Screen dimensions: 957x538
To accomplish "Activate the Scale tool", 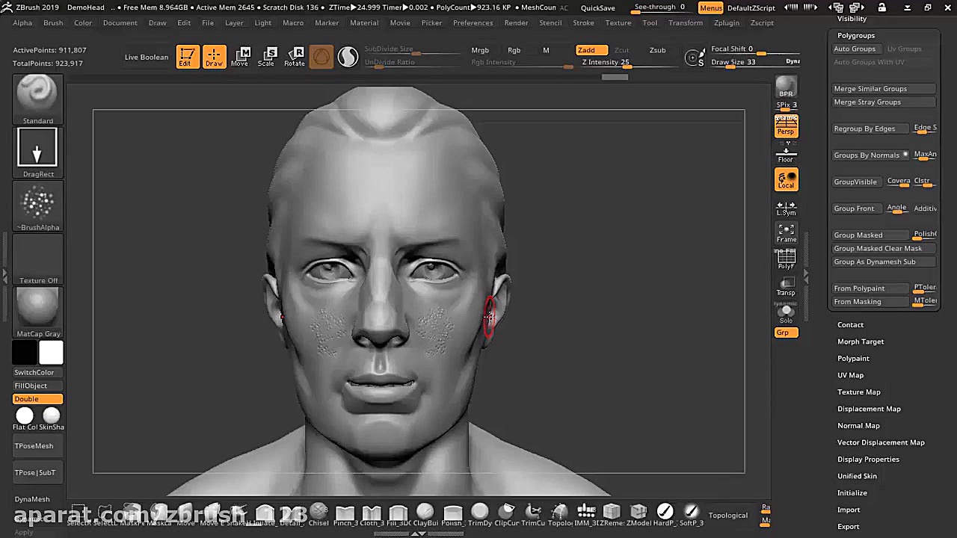I will (x=266, y=57).
